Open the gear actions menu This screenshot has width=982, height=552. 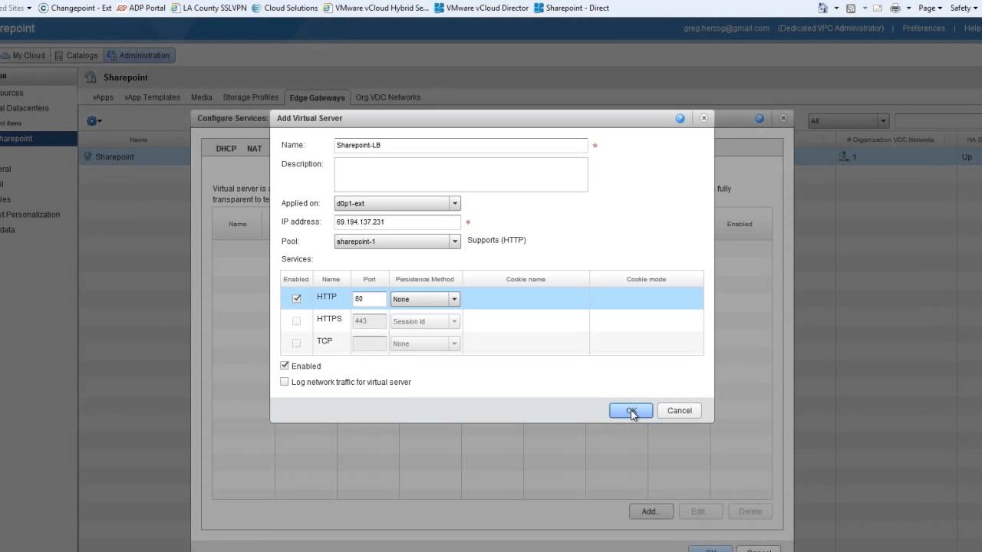(x=94, y=121)
